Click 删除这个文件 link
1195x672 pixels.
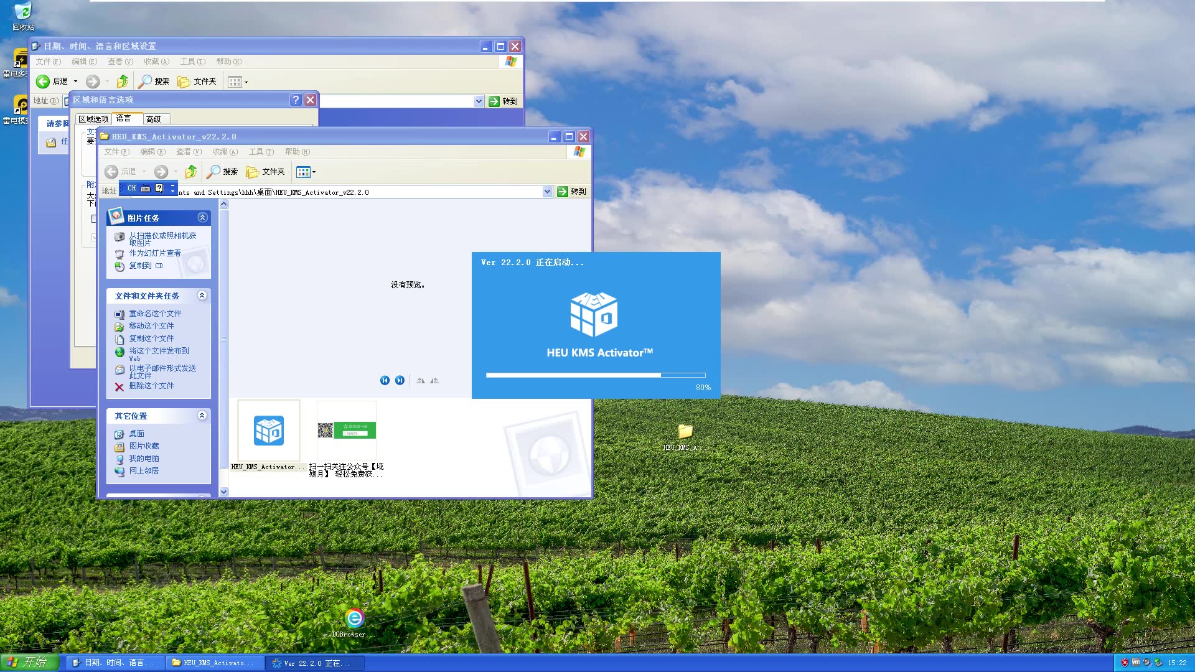151,386
